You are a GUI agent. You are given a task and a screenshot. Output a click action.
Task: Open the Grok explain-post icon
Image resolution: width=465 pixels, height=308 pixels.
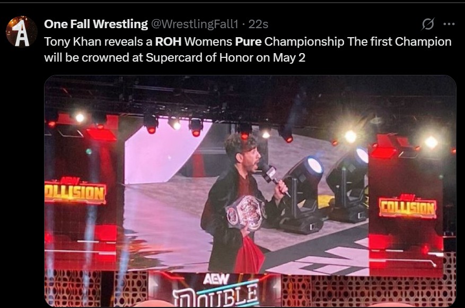428,24
